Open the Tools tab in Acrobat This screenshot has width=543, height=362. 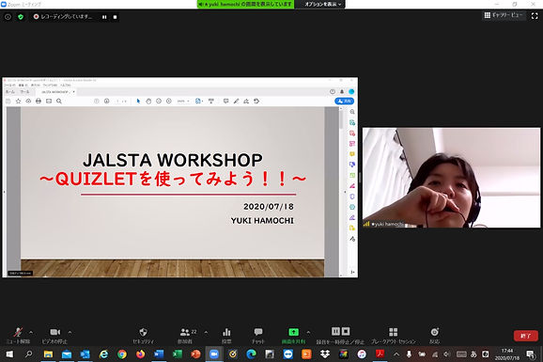click(24, 92)
